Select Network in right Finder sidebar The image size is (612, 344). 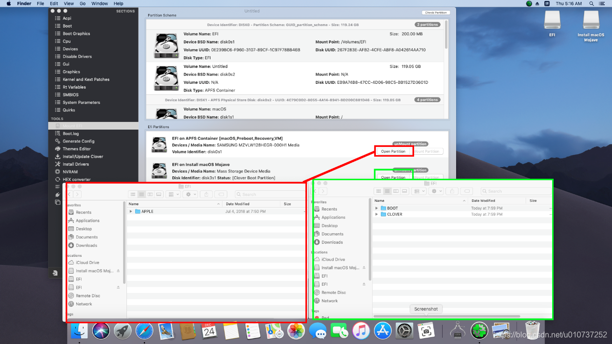pos(330,301)
